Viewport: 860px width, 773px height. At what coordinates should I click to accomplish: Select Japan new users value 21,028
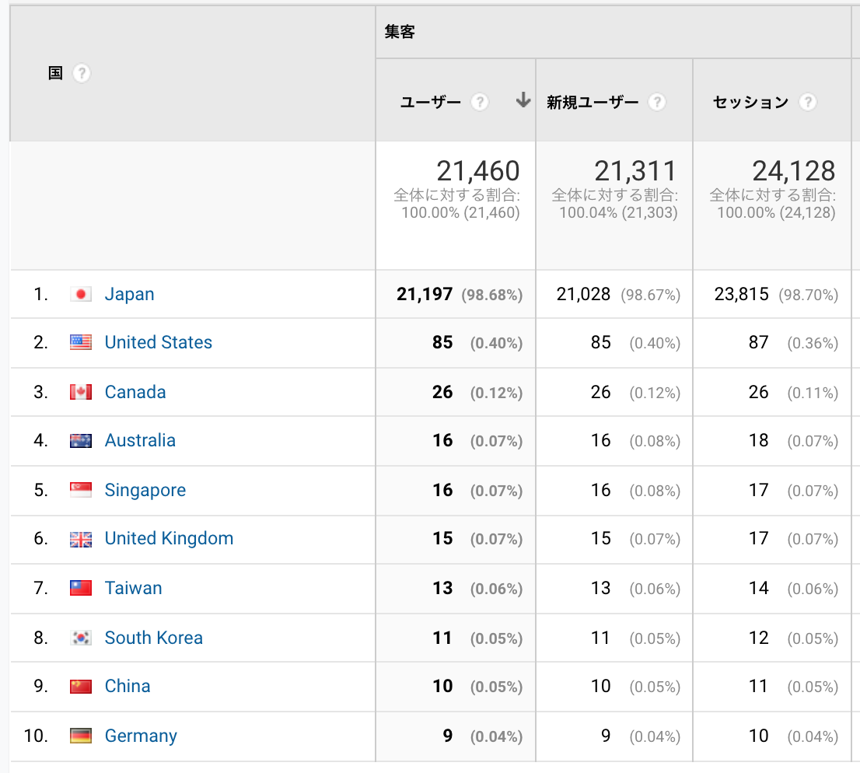pos(583,294)
